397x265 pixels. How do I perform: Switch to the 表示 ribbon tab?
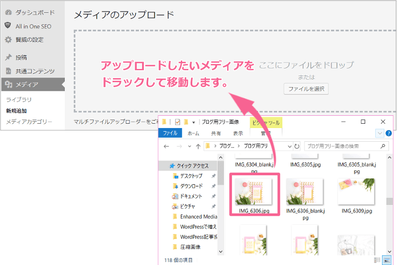pos(238,133)
